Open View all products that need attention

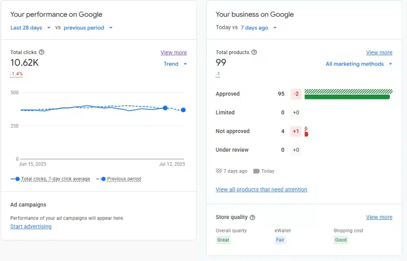point(261,189)
